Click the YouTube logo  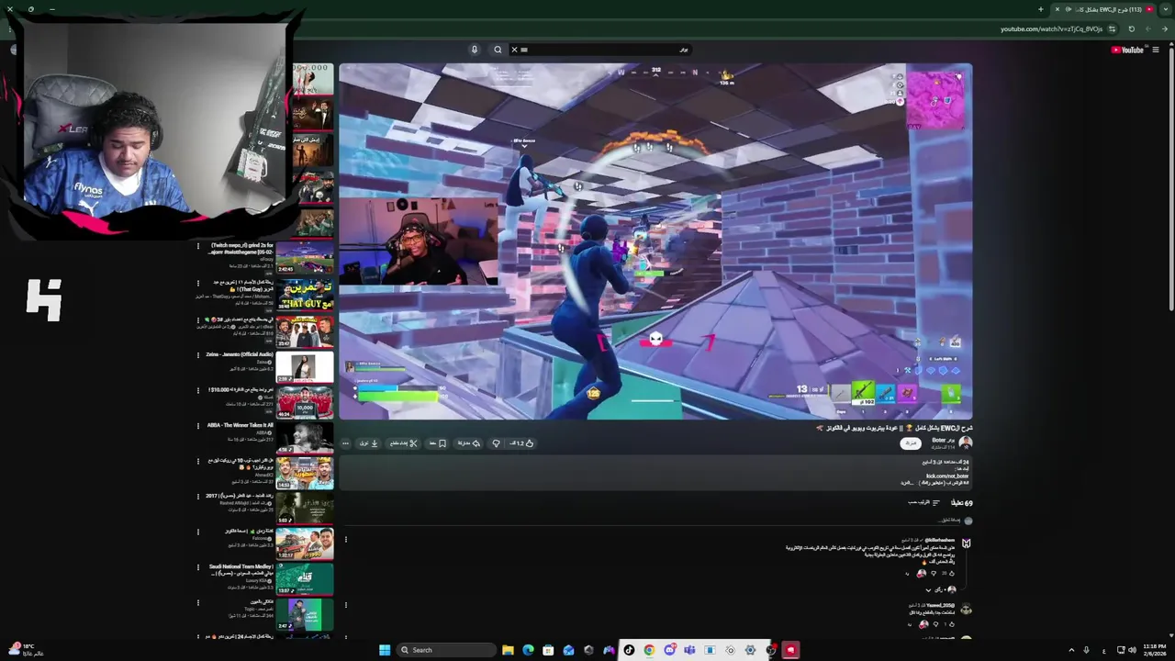1127,50
